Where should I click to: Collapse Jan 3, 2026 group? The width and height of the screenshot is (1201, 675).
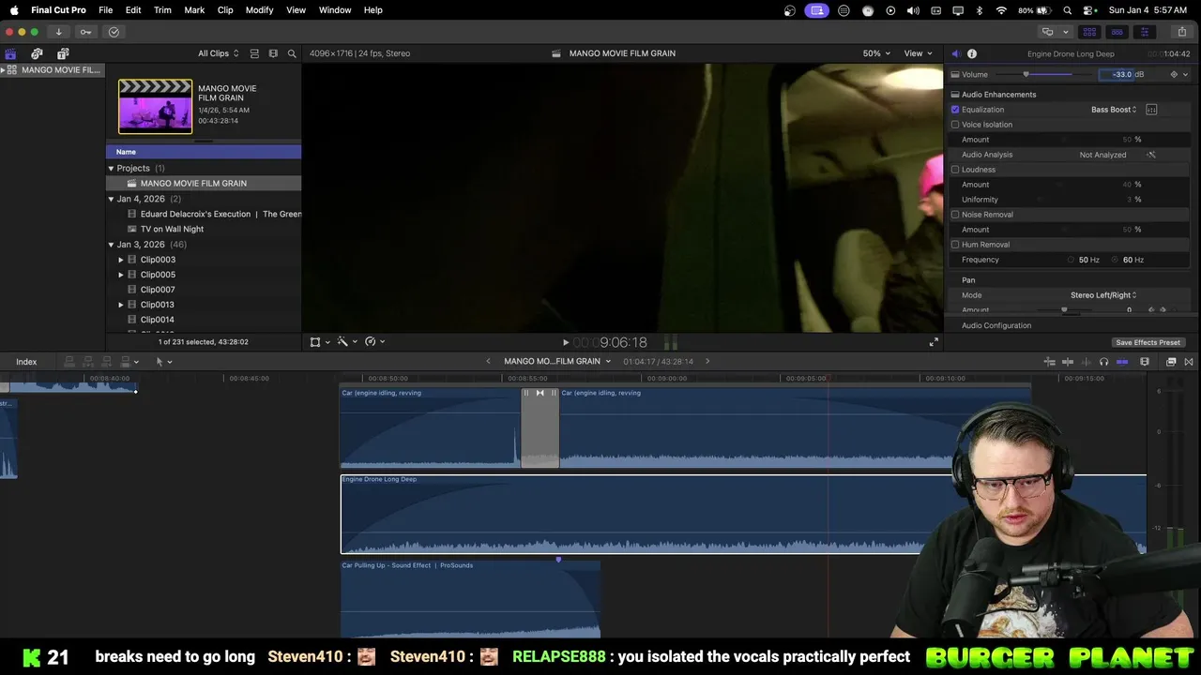click(x=111, y=245)
